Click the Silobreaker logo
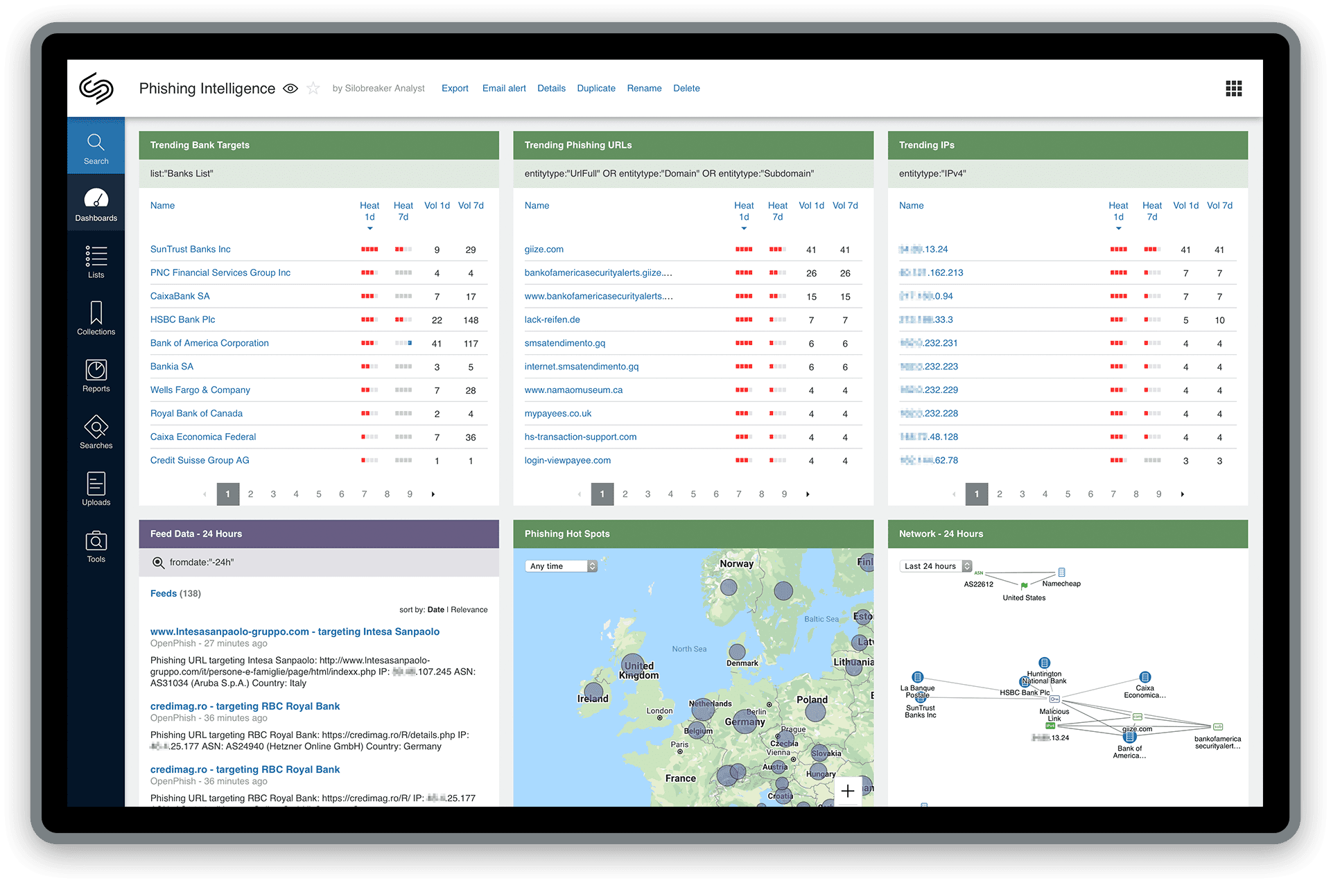Screen dimensions: 1331x883 (96, 88)
